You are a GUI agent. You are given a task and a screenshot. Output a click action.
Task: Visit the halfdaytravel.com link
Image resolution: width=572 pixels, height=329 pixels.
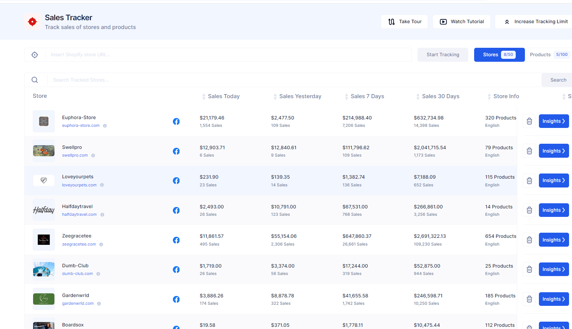tap(79, 215)
